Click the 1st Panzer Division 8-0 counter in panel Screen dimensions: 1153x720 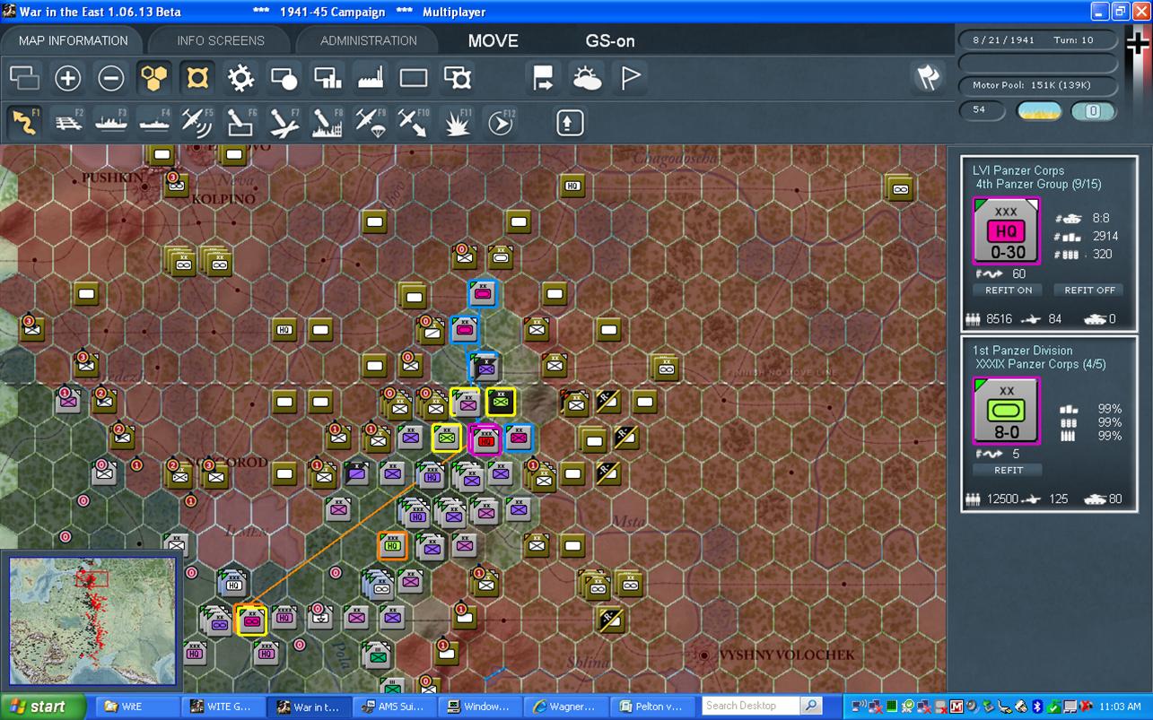[x=1007, y=411]
